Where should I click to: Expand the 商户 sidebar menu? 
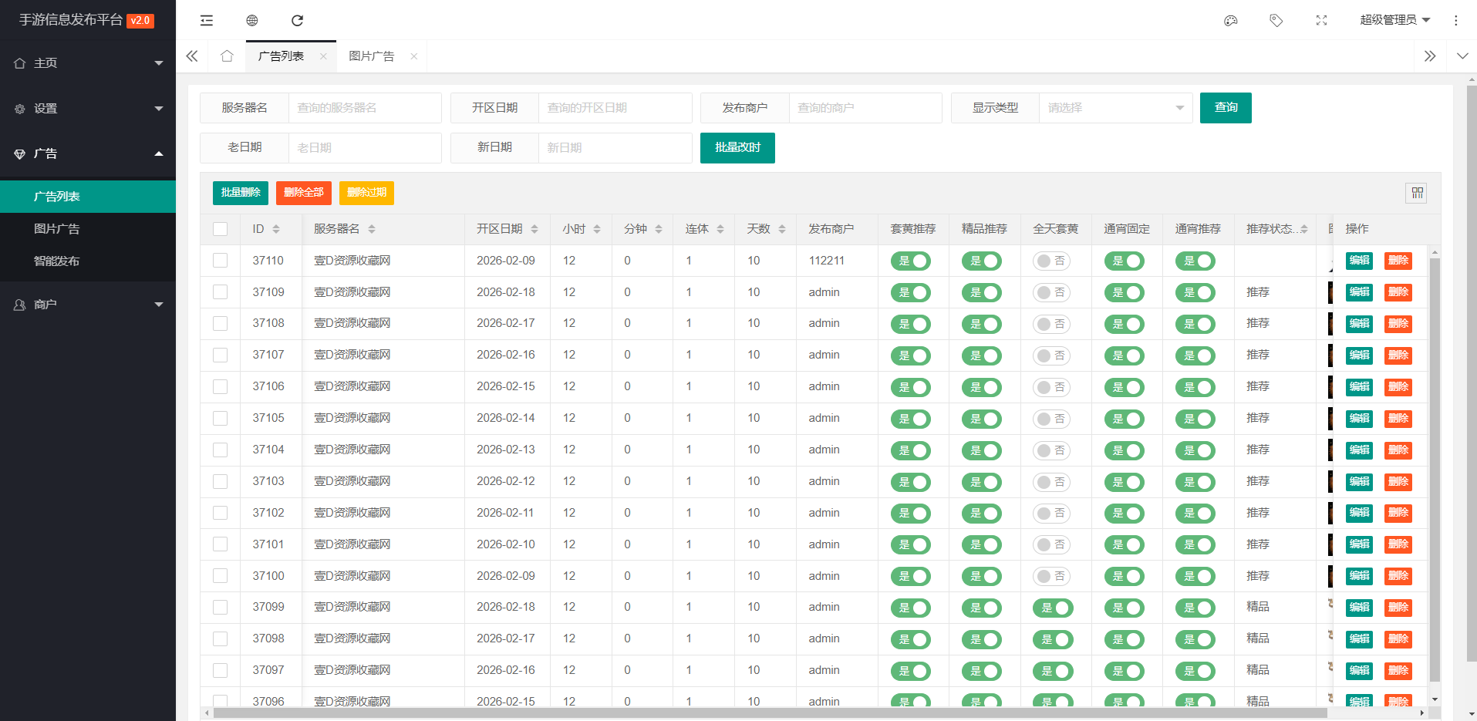(88, 305)
